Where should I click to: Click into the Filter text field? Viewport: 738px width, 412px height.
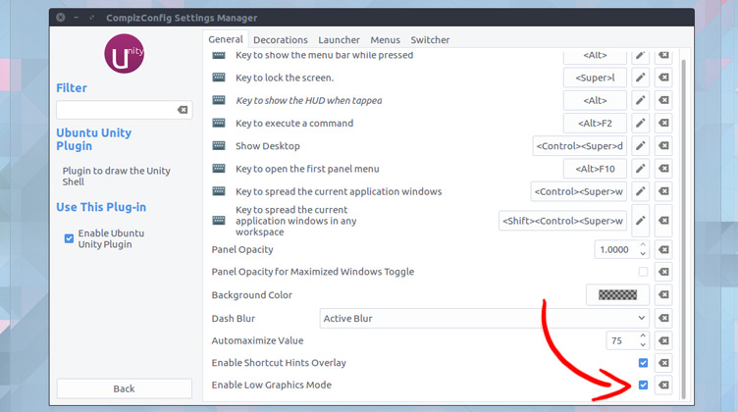(x=115, y=111)
